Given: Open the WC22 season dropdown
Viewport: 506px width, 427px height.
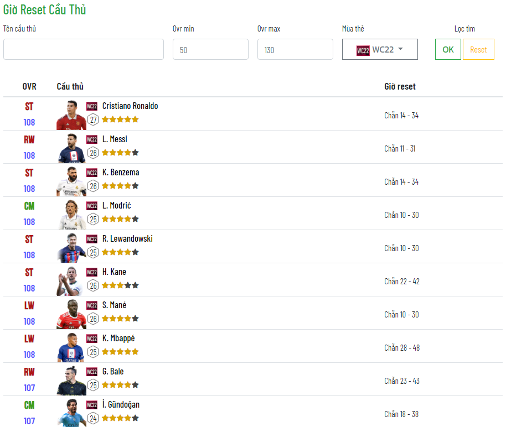Looking at the screenshot, I should [380, 49].
